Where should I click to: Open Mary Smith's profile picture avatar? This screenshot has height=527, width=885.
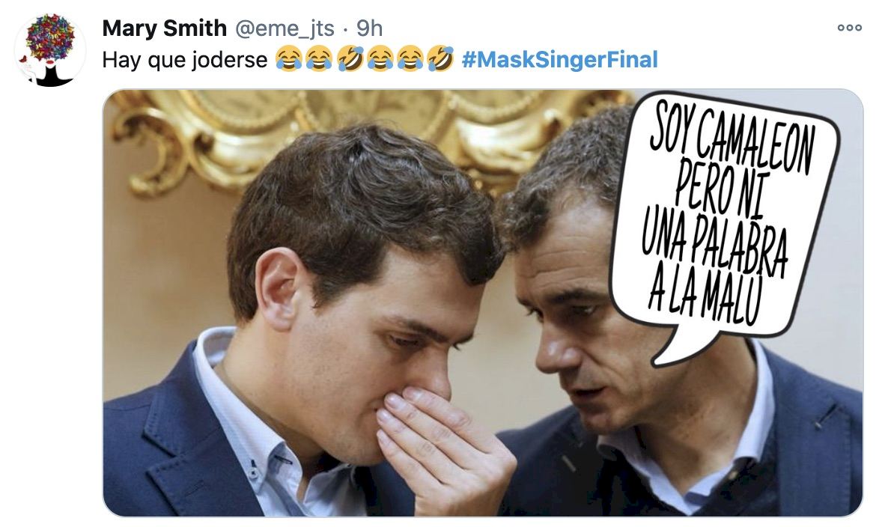50,50
